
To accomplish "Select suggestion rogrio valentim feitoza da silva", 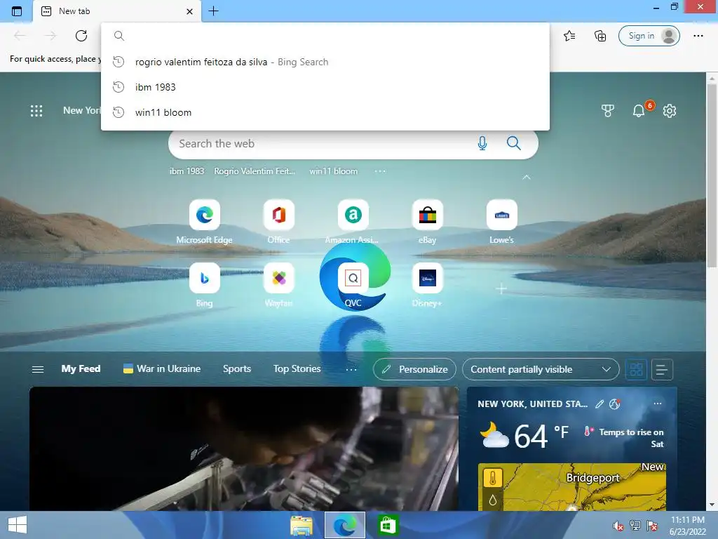I will [x=325, y=62].
